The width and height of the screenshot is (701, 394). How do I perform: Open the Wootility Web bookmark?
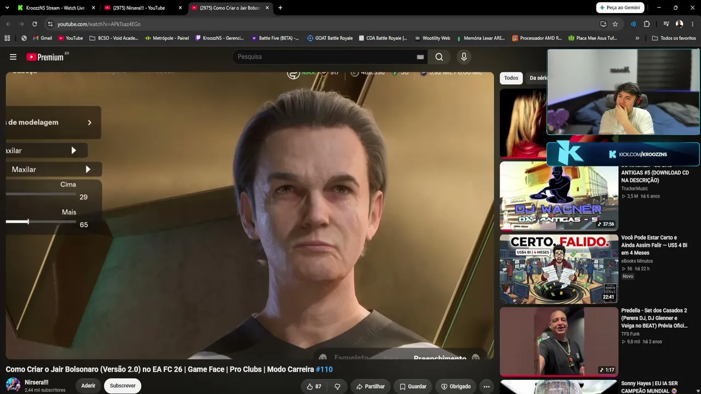[x=433, y=38]
